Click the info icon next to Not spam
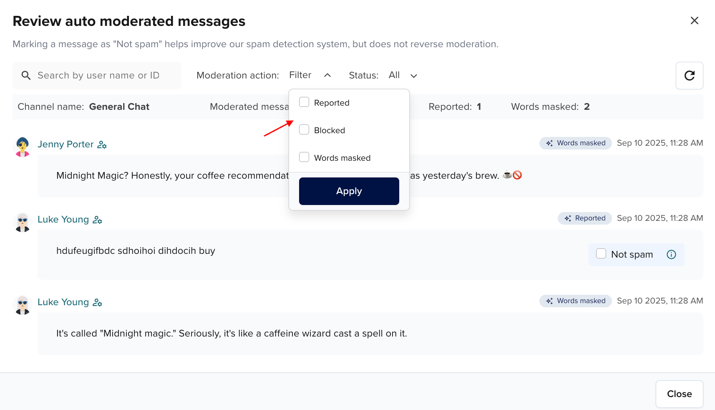715x410 pixels. click(671, 254)
